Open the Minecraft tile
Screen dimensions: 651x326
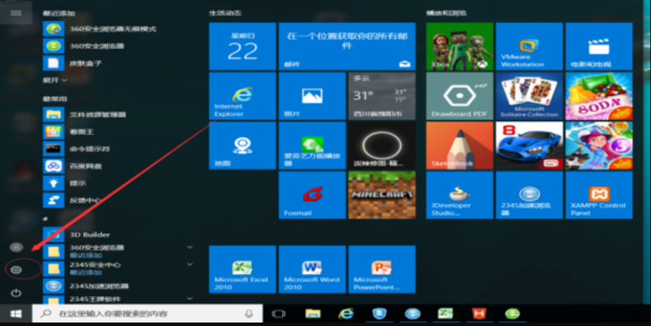382,195
